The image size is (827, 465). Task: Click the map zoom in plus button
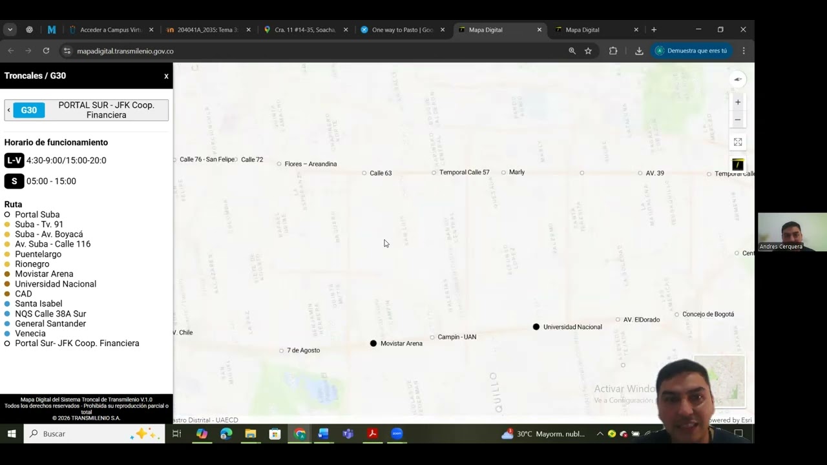[x=737, y=102]
